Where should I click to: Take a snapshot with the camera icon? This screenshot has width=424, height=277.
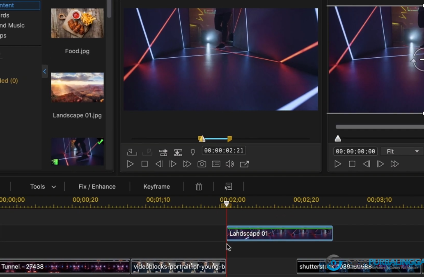(202, 164)
